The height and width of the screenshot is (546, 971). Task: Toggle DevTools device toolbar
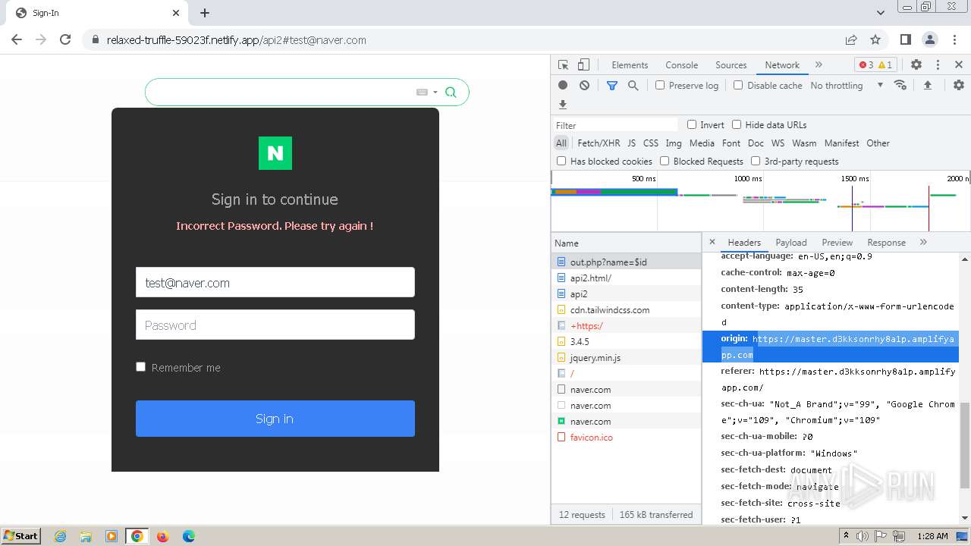click(583, 65)
